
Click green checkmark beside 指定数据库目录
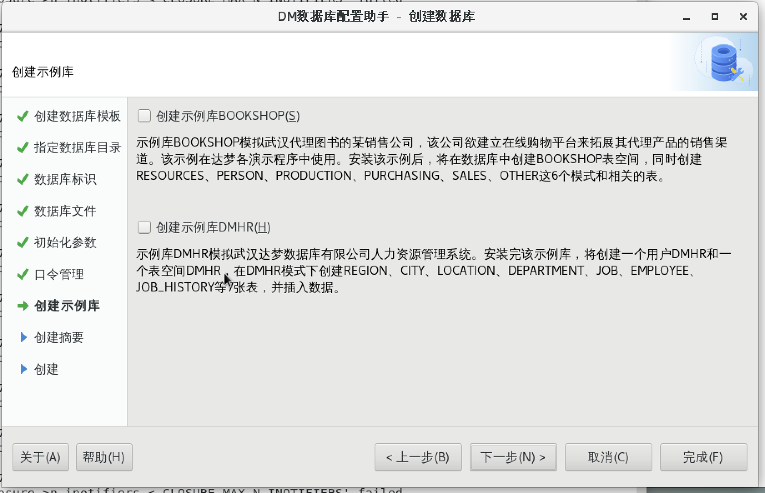(x=23, y=147)
